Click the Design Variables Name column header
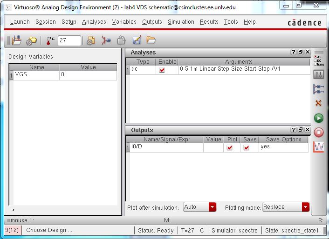 [36, 67]
